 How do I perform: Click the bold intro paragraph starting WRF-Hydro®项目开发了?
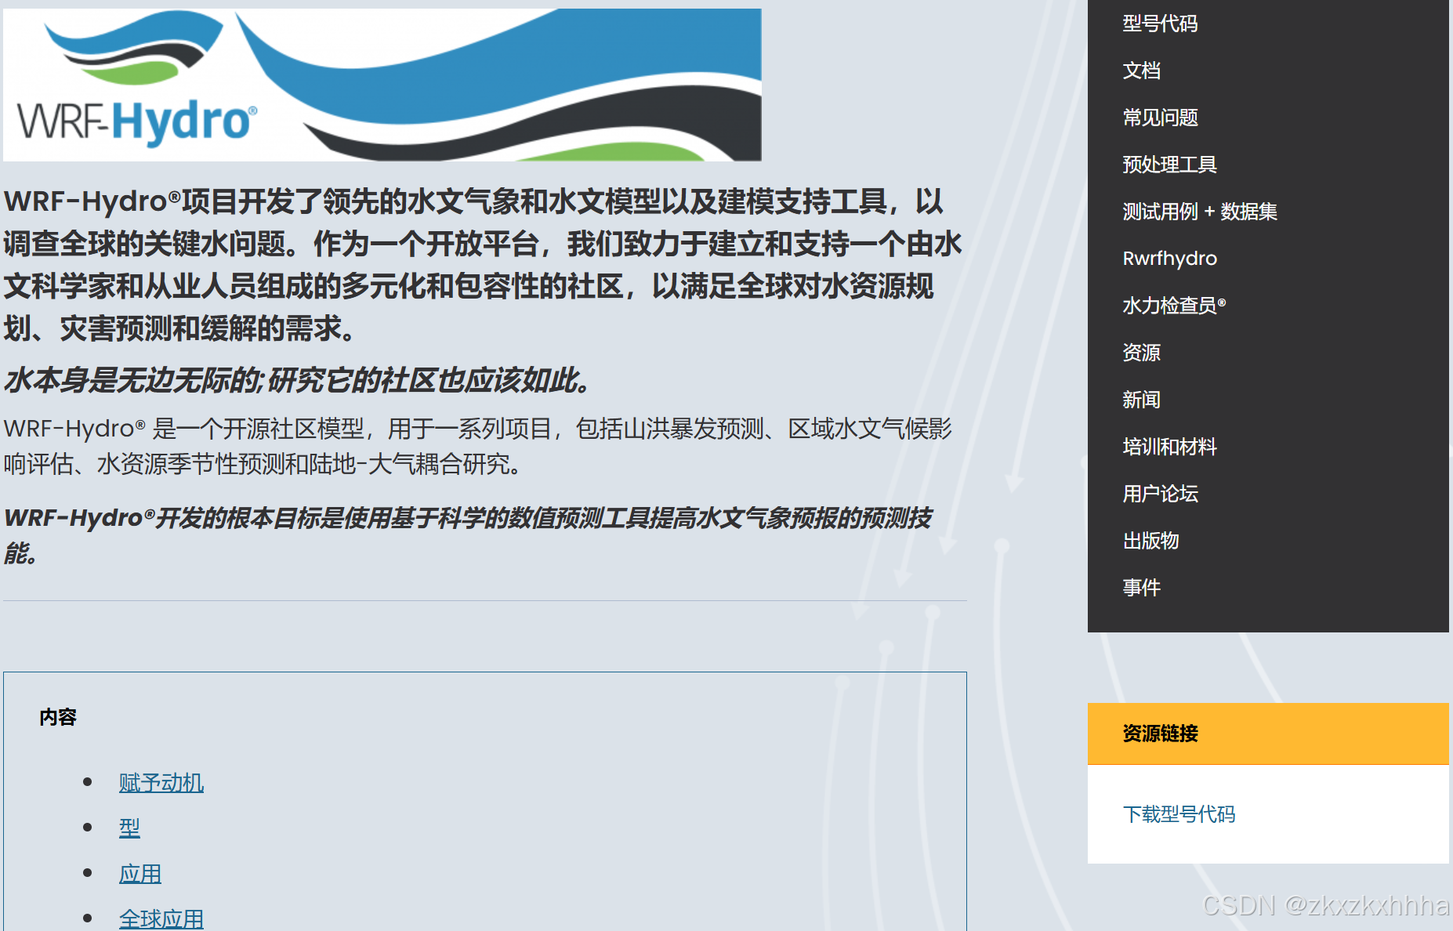[x=483, y=265]
